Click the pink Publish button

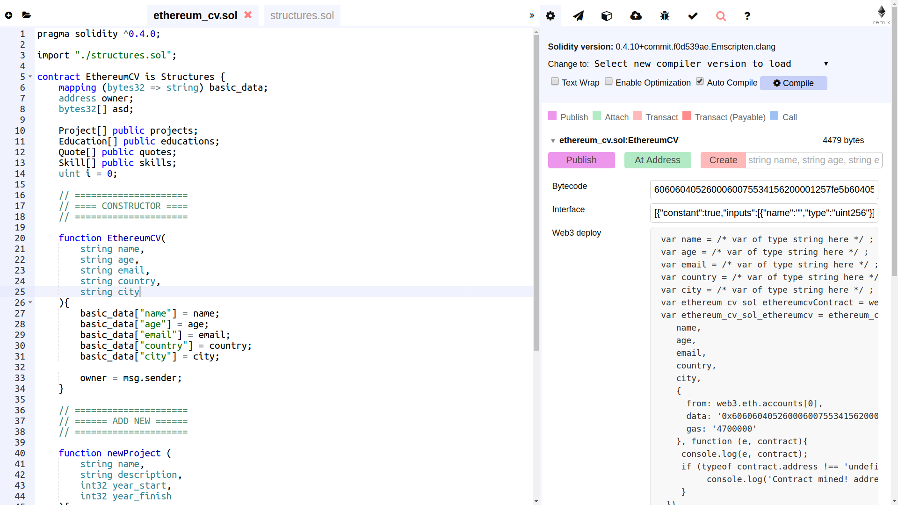581,160
